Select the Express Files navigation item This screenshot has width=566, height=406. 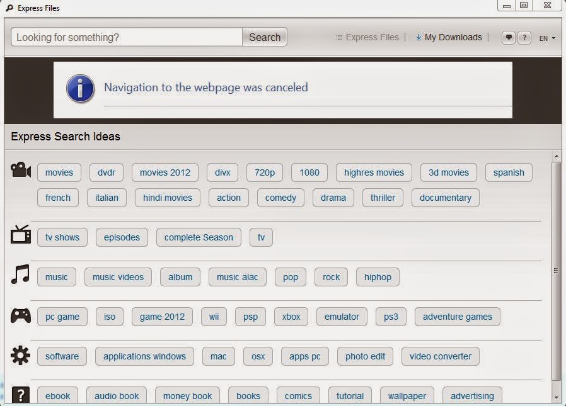[x=372, y=37]
